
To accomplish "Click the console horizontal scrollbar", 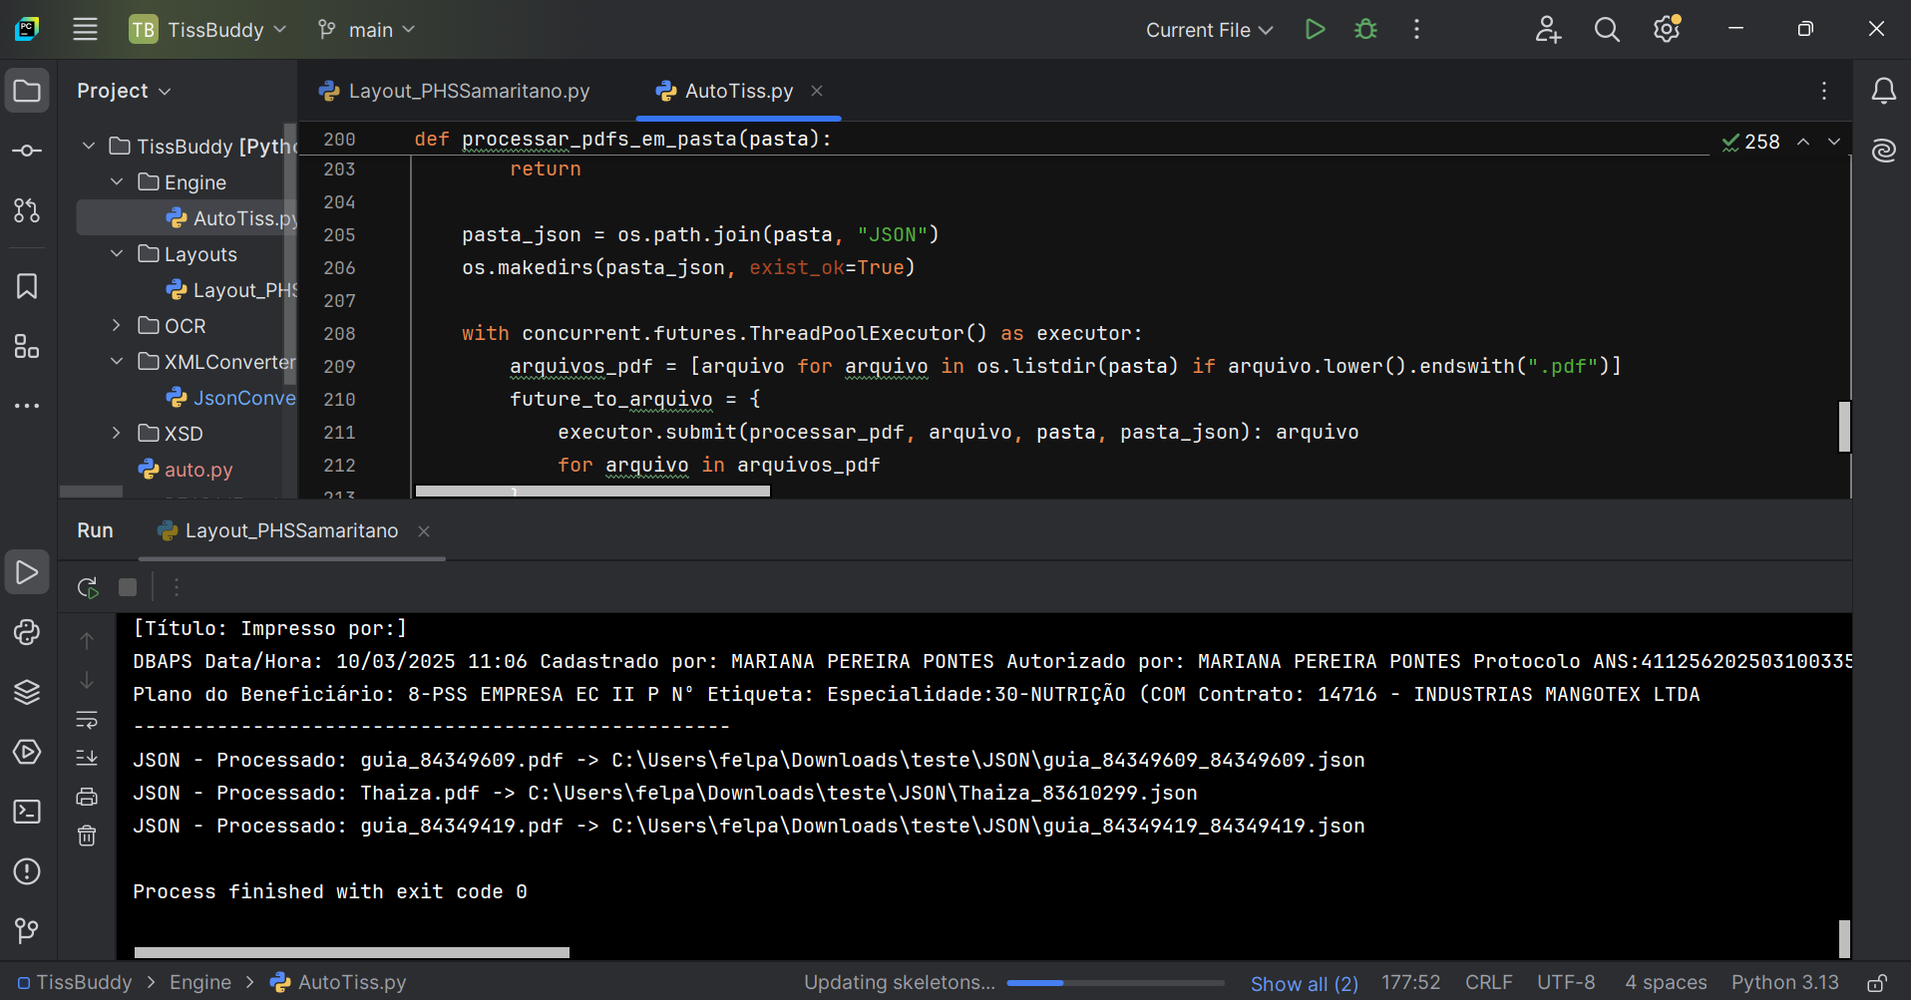I will 352,952.
